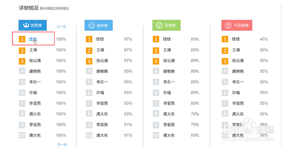Click 许晴 in the 优秀榜 list
291x149 pixels.
[x=33, y=93]
